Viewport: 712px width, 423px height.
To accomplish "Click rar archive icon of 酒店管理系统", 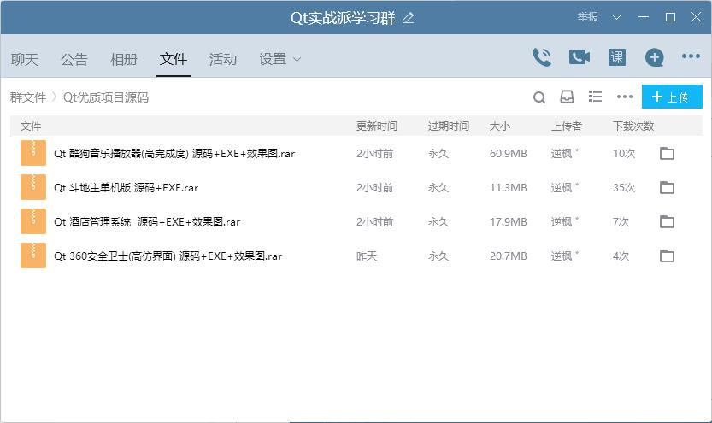I will [33, 221].
